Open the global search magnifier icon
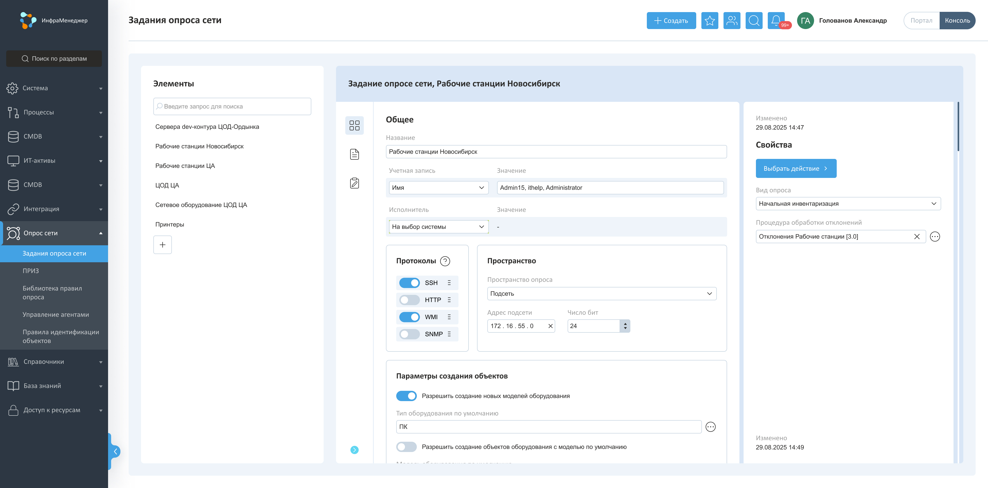This screenshot has width=988, height=488. click(754, 20)
